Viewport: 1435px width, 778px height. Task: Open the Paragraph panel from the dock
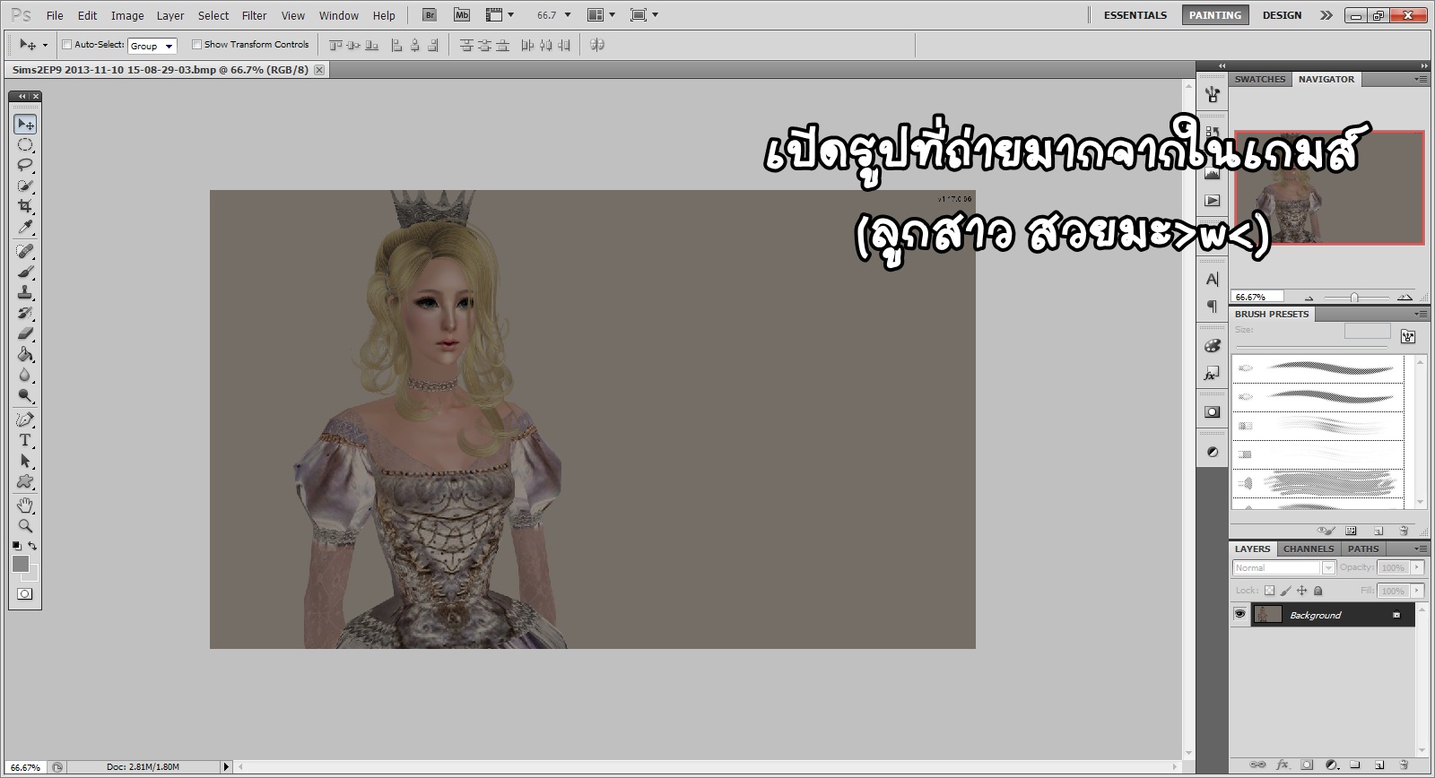(x=1213, y=307)
